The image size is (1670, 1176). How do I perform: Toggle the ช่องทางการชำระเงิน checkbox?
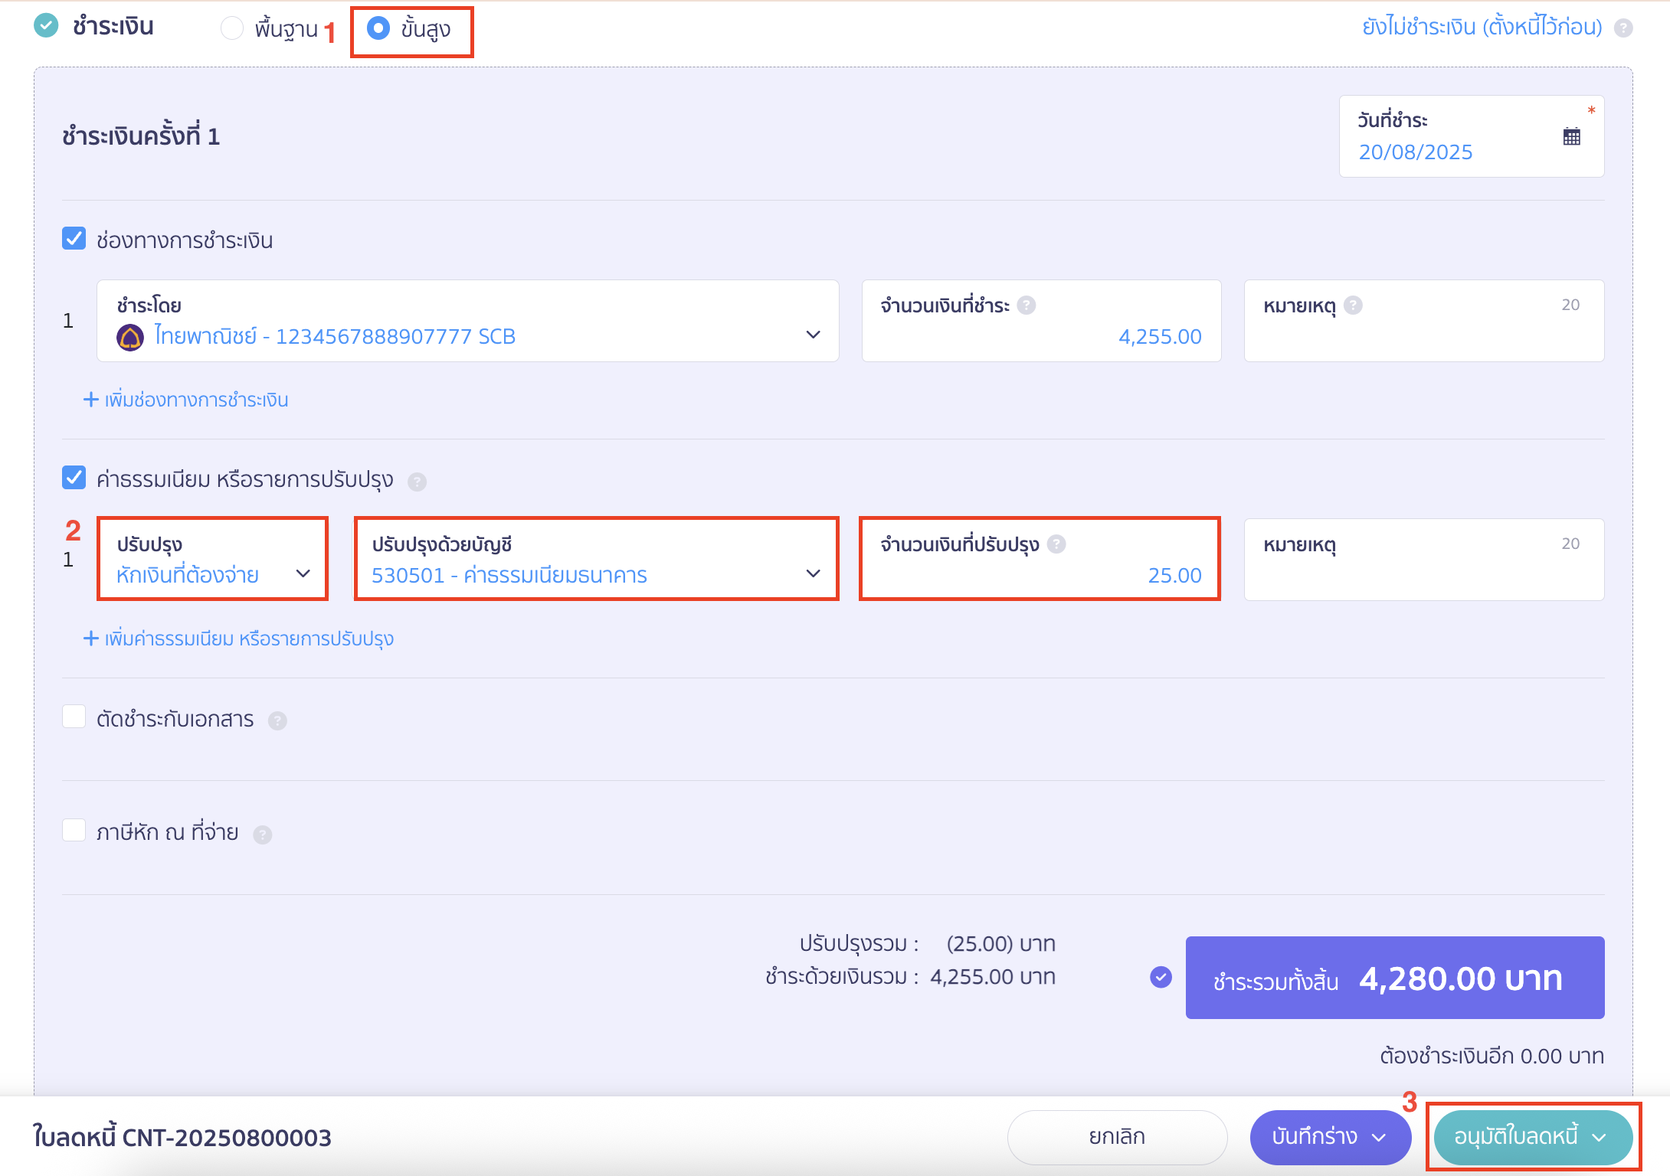pyautogui.click(x=74, y=238)
